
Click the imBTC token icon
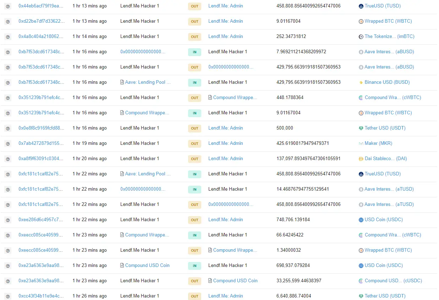361,37
